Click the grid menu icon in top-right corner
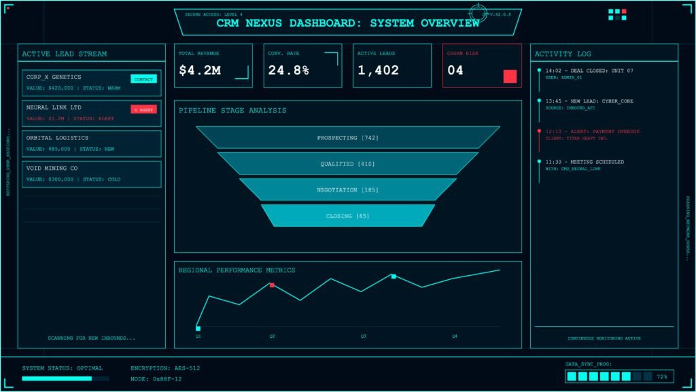The height and width of the screenshot is (392, 696). coord(617,14)
